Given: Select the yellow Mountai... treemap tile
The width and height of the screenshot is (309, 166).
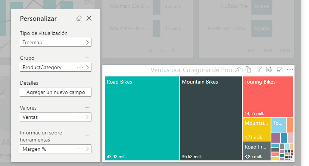Looking at the screenshot, I should [257, 129].
